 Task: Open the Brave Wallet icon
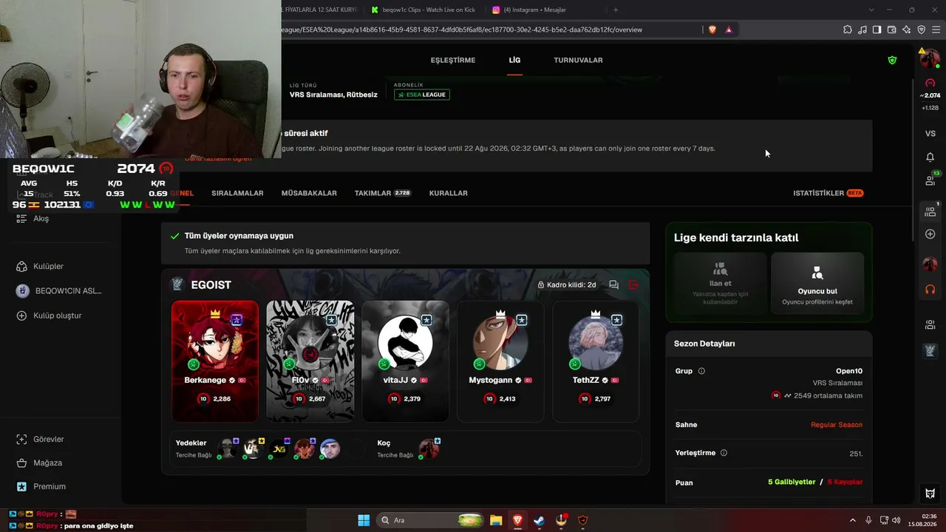(892, 30)
